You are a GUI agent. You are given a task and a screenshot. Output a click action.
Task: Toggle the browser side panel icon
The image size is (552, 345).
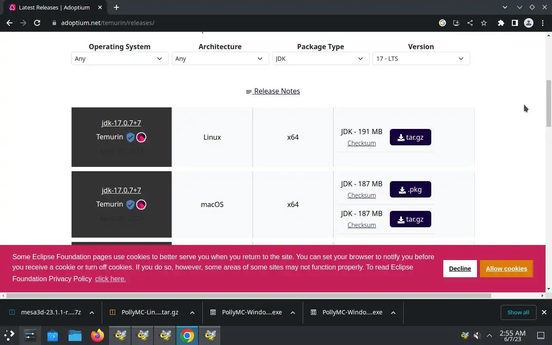[514, 23]
